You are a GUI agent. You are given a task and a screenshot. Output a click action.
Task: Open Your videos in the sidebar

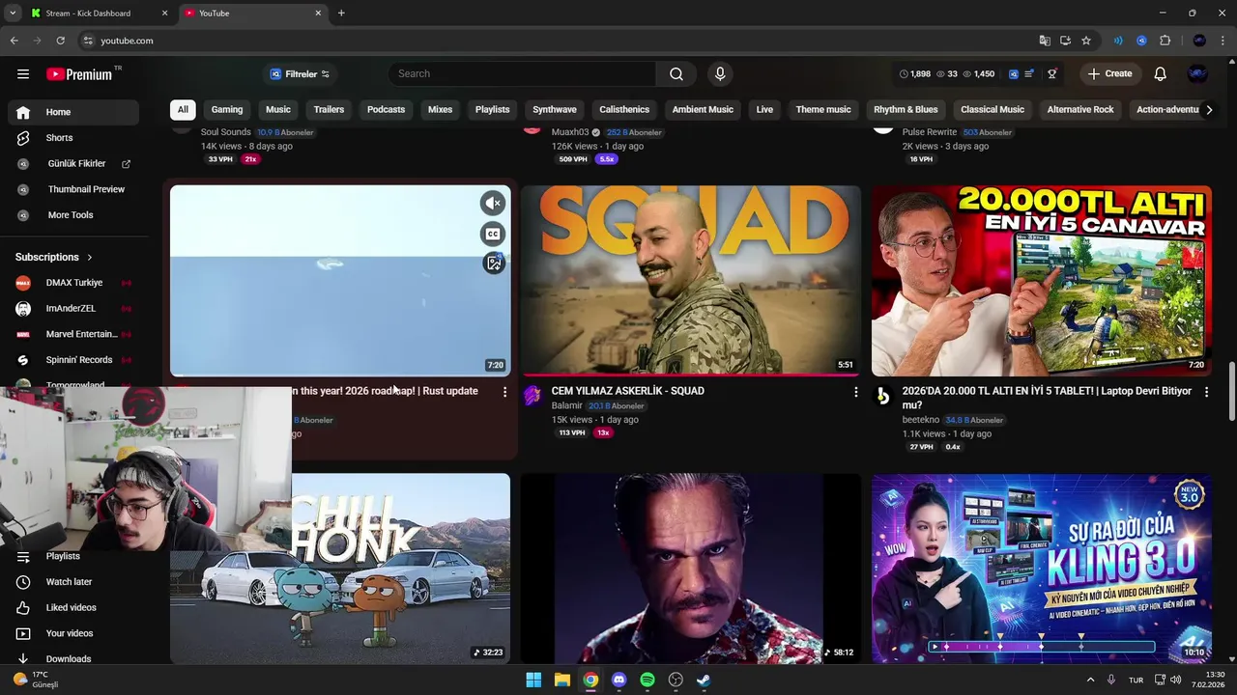point(75,633)
